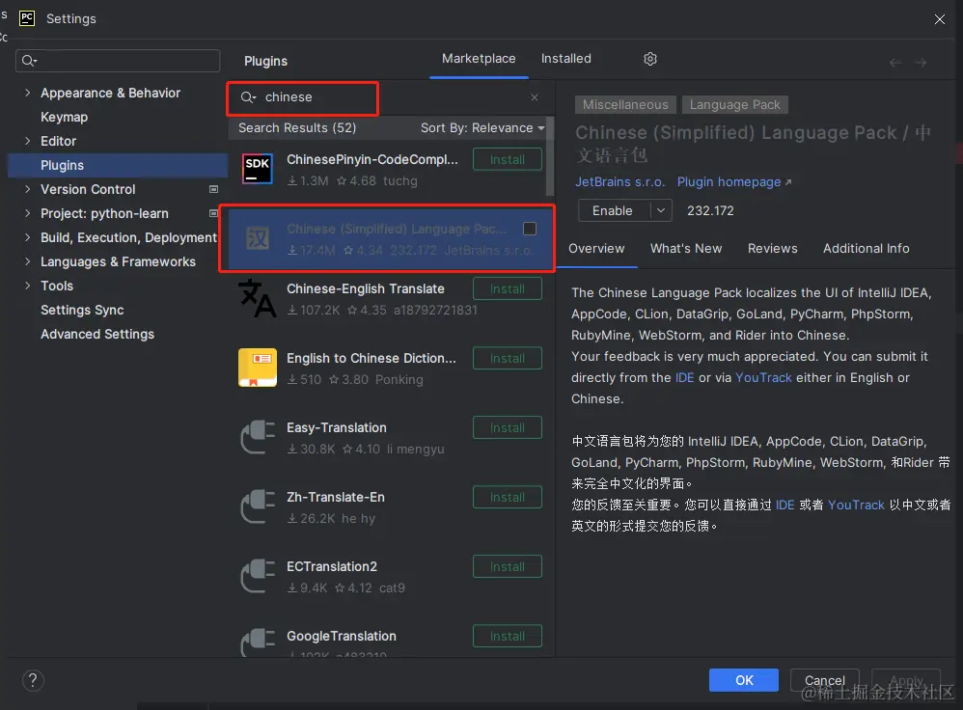Follow the YouTrack link in Chinese description
Viewport: 963px width, 710px height.
[856, 505]
